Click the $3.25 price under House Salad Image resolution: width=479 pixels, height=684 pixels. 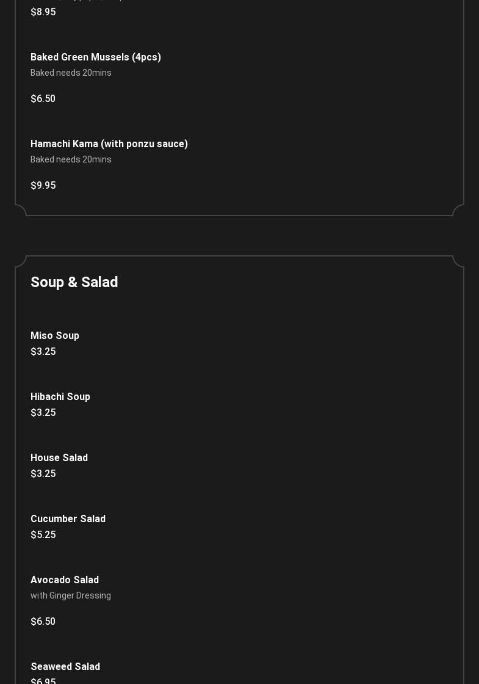coord(43,474)
